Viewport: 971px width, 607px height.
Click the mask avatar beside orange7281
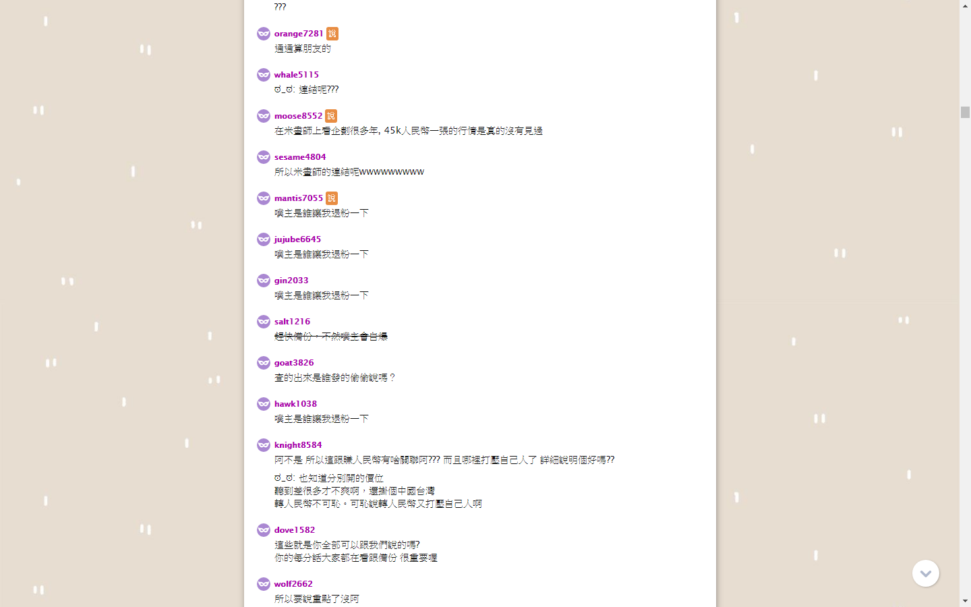click(264, 34)
